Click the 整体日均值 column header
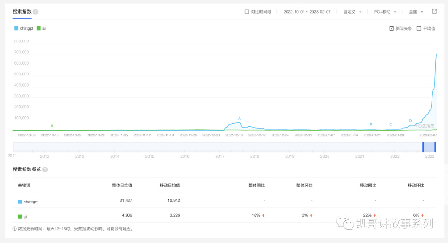Viewport: 448px width, 243px height. tap(122, 185)
